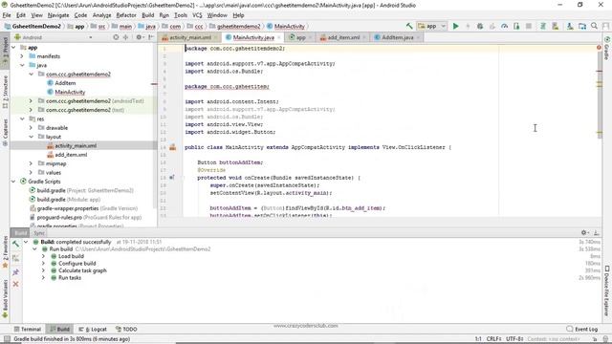Screen dimensions: 612x344
Task: Open the Navigate menu
Action: point(58,15)
